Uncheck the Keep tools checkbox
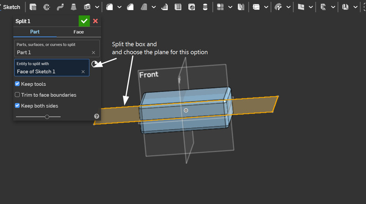366x204 pixels. pyautogui.click(x=17, y=84)
